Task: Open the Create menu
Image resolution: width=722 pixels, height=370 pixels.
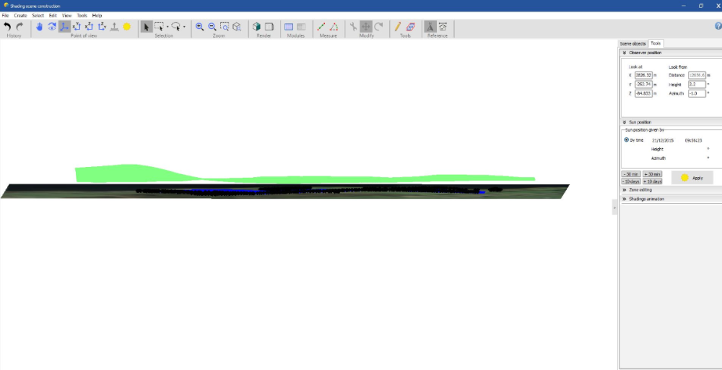Action: point(20,15)
